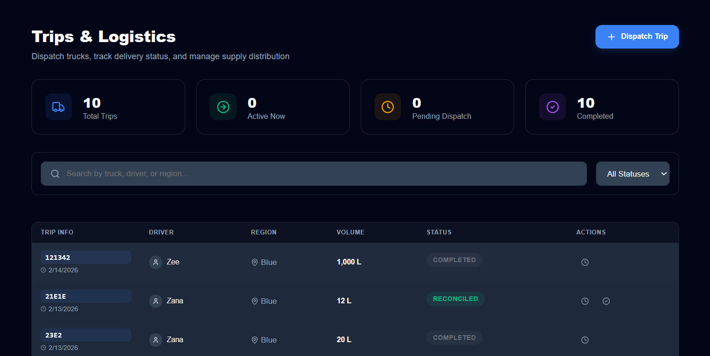Viewport: 710px width, 356px height.
Task: Select the trip ID 121342 tag
Action: tap(85, 258)
